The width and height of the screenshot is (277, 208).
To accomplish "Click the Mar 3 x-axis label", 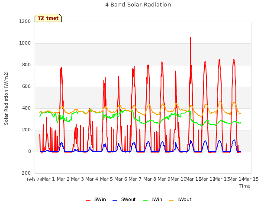I will [x=77, y=179].
